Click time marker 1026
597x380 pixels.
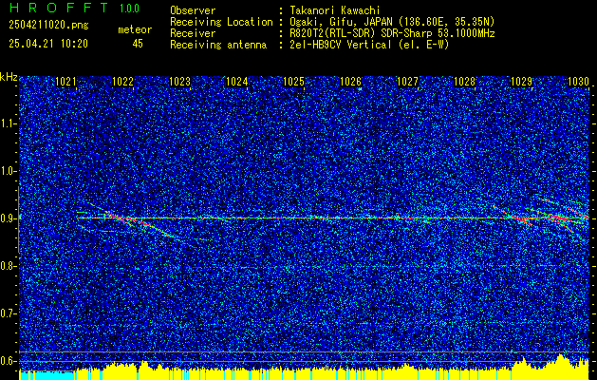tap(350, 82)
